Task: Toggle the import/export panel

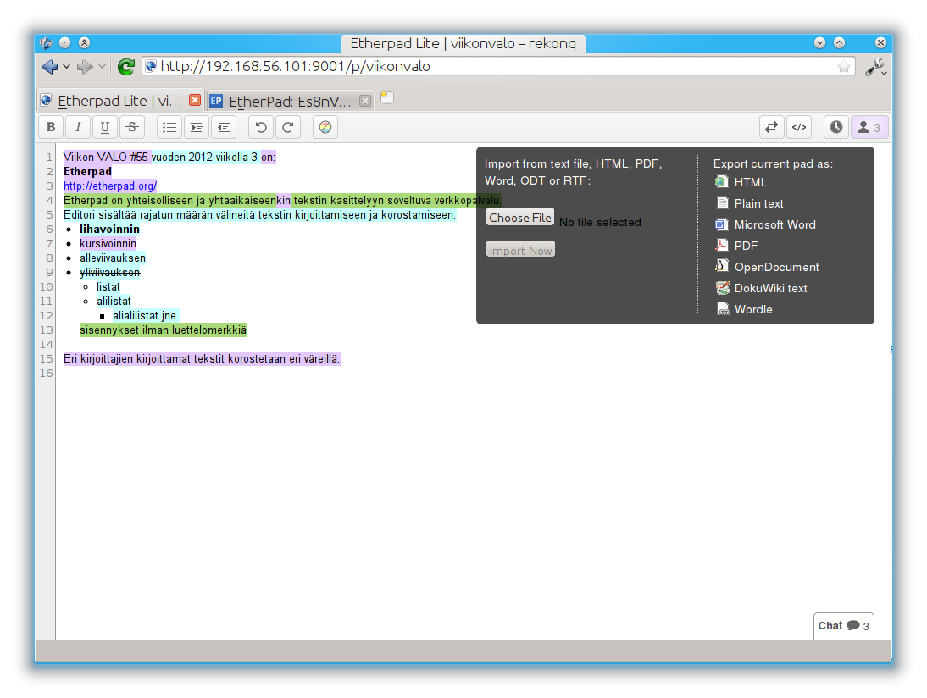Action: [x=772, y=127]
